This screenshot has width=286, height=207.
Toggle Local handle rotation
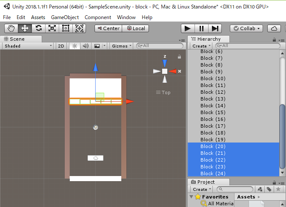pos(135,28)
